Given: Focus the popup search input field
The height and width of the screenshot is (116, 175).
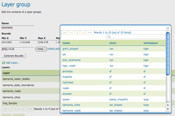Looking at the screenshot, I should coord(136,37).
